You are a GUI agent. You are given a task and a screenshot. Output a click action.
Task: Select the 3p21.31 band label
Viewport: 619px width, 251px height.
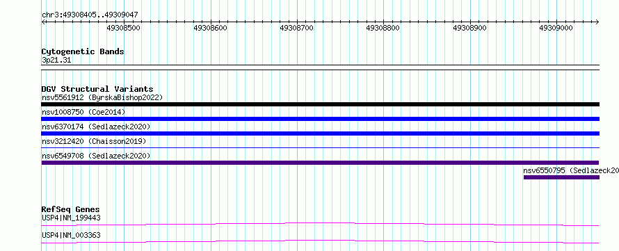(x=56, y=60)
